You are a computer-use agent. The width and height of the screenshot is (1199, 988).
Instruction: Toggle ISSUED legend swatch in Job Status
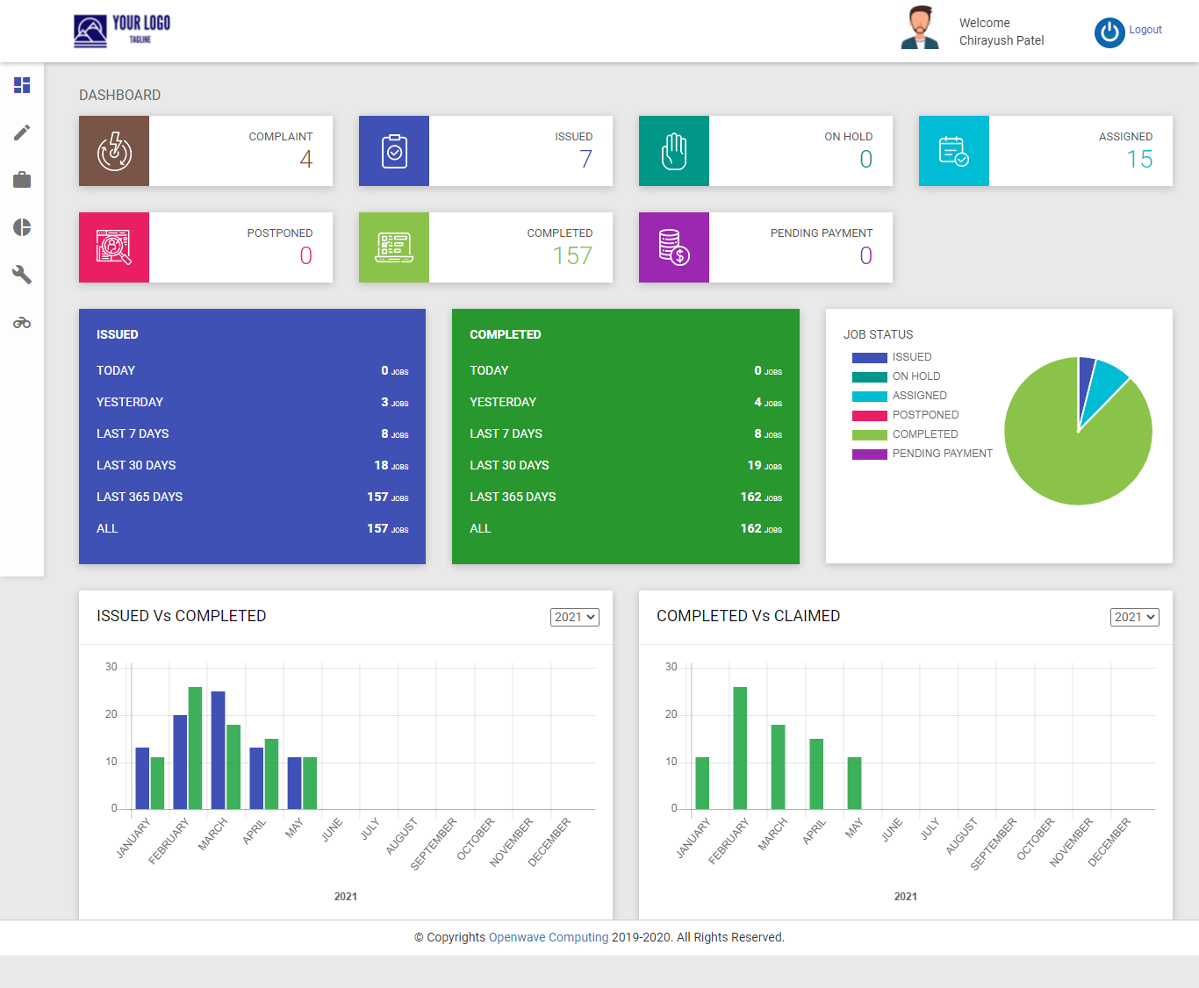(870, 357)
